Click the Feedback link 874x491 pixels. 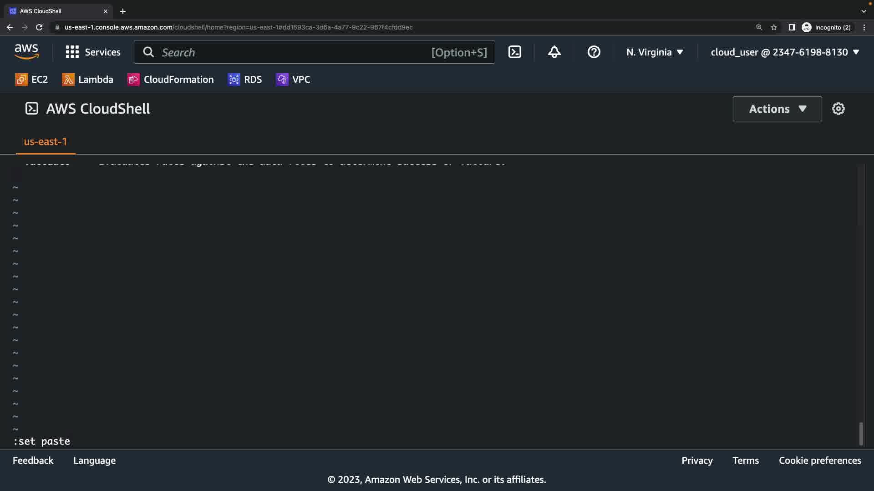coord(33,461)
